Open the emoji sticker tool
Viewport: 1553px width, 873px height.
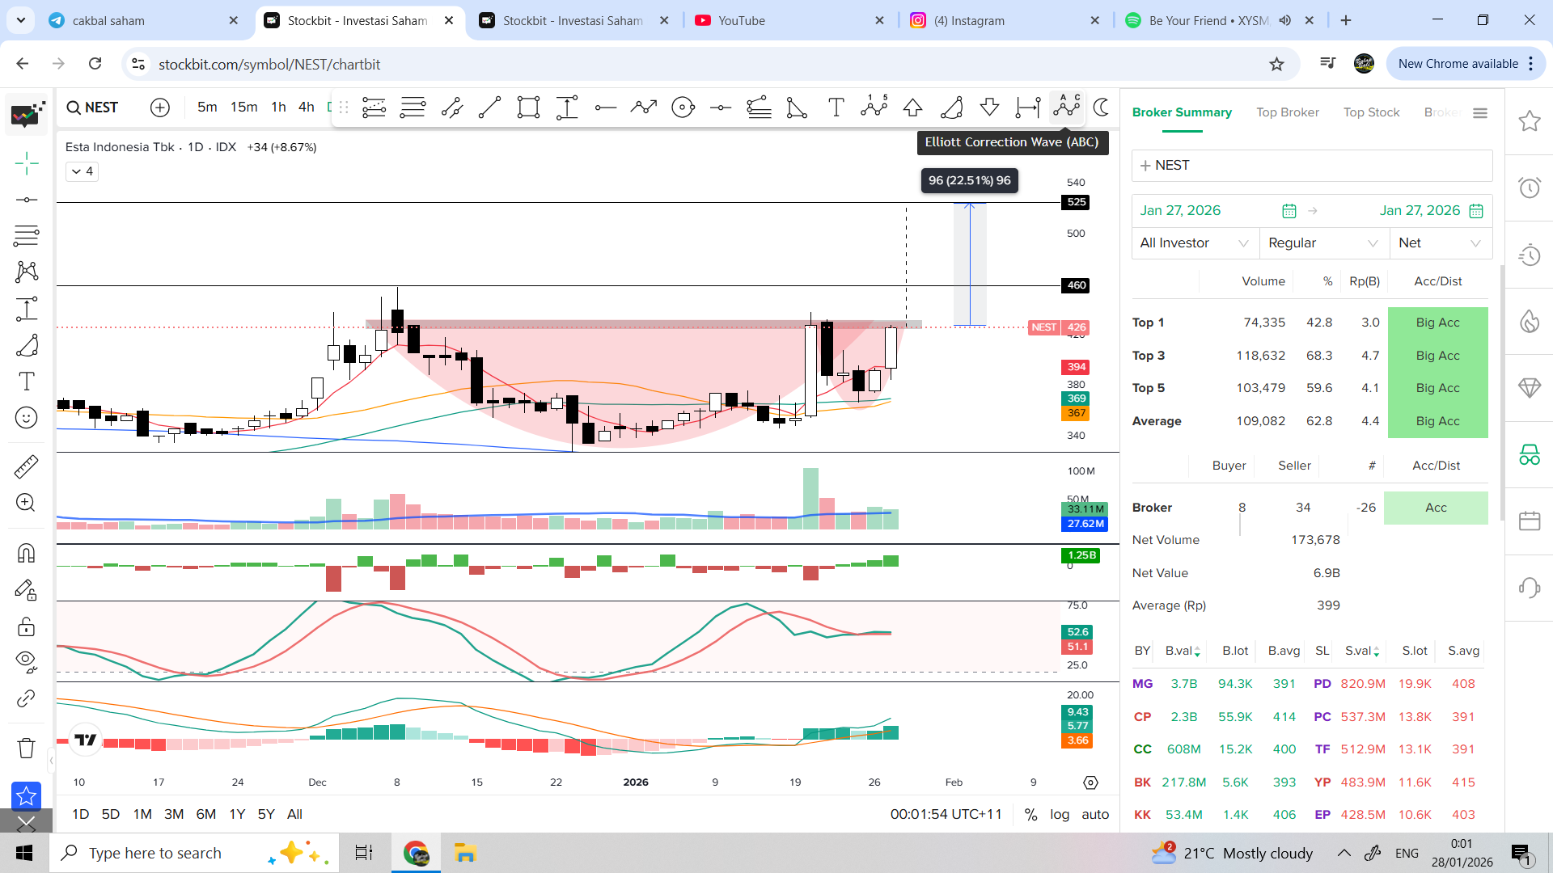[26, 417]
